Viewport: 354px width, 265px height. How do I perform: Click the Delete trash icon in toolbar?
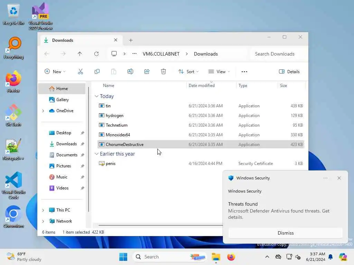coord(164,72)
